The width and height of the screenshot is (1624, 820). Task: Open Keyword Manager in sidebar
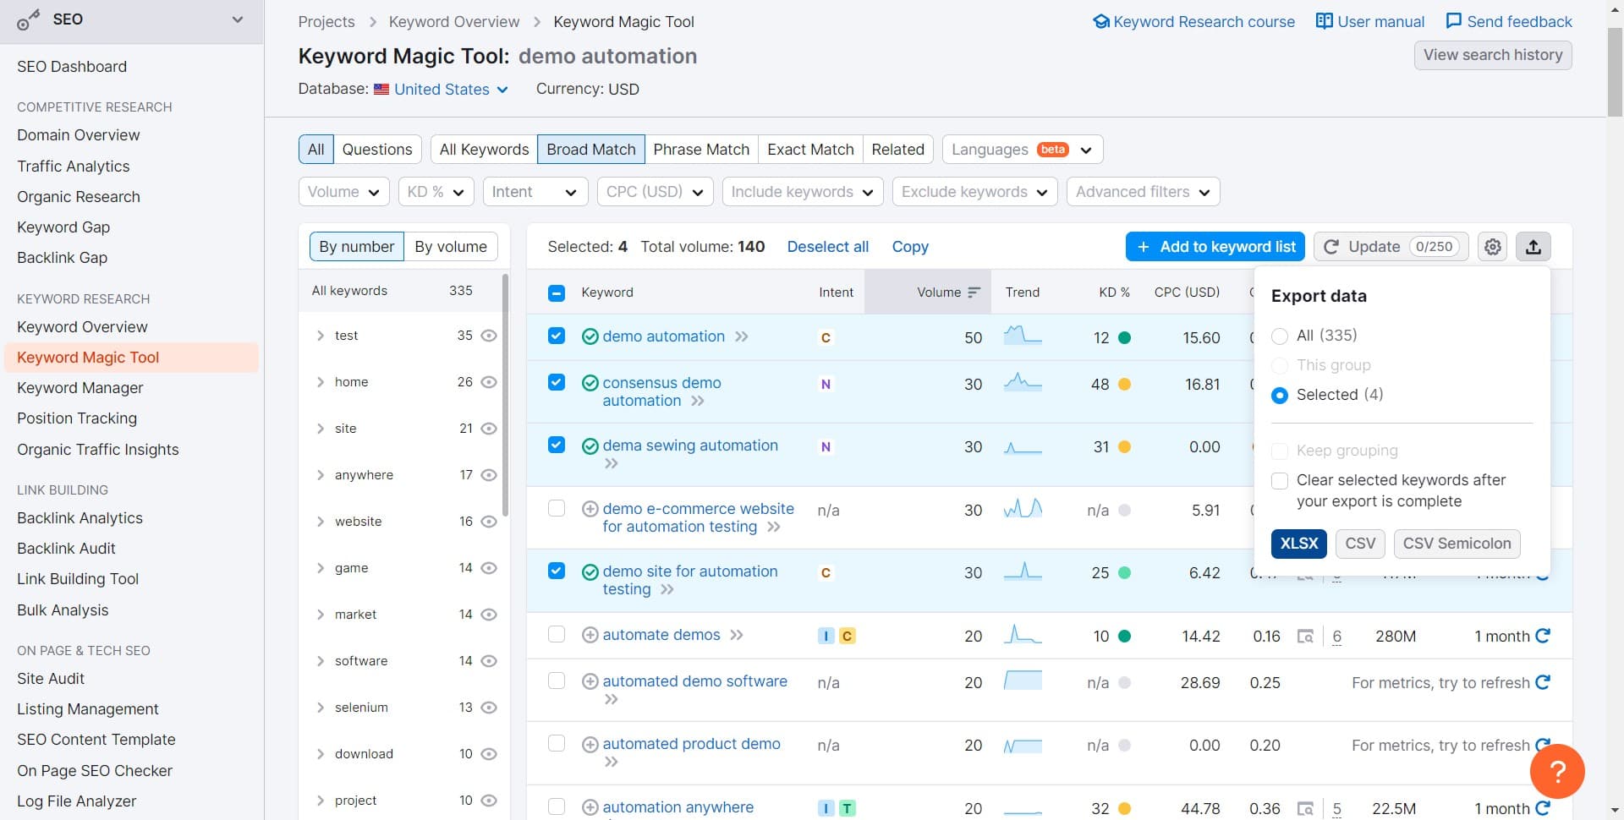click(x=80, y=388)
